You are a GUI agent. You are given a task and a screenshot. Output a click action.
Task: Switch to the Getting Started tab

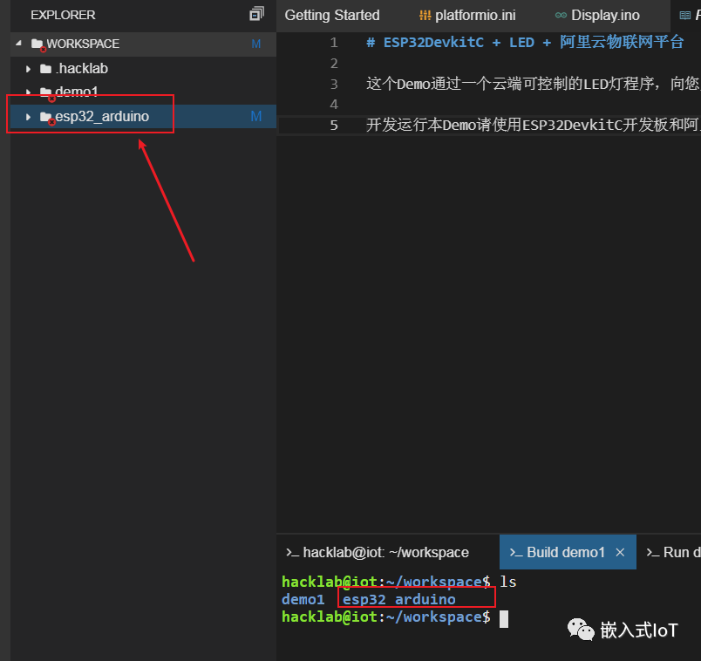332,16
